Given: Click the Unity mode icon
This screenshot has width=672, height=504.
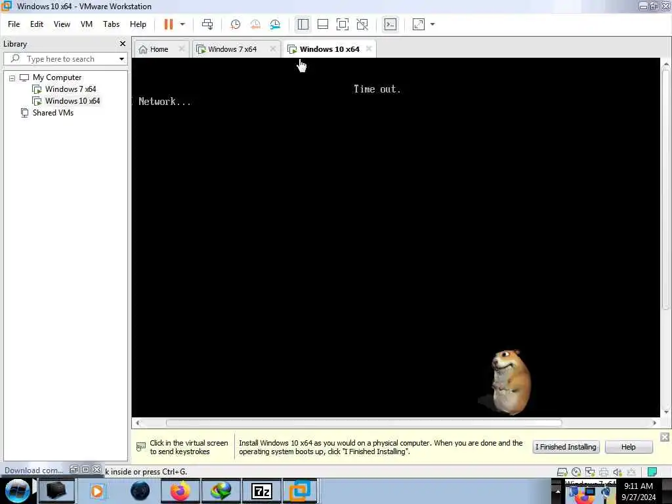Looking at the screenshot, I should coord(362,24).
